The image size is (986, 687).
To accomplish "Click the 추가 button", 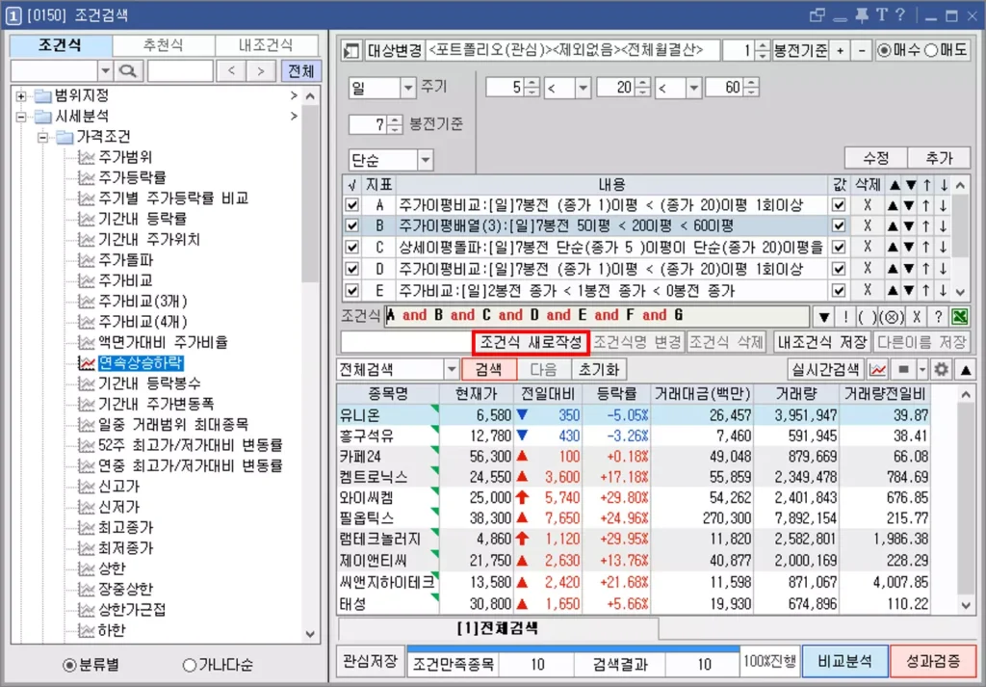I will pyautogui.click(x=940, y=157).
